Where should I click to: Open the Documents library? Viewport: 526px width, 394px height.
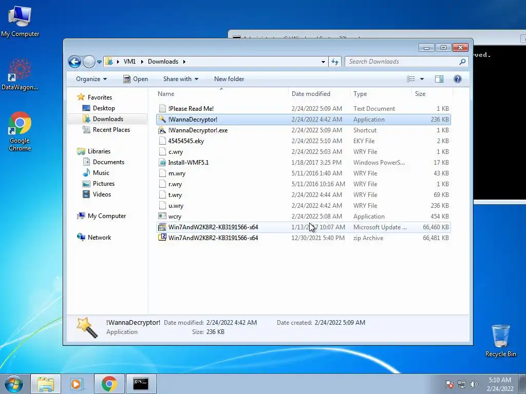(108, 162)
